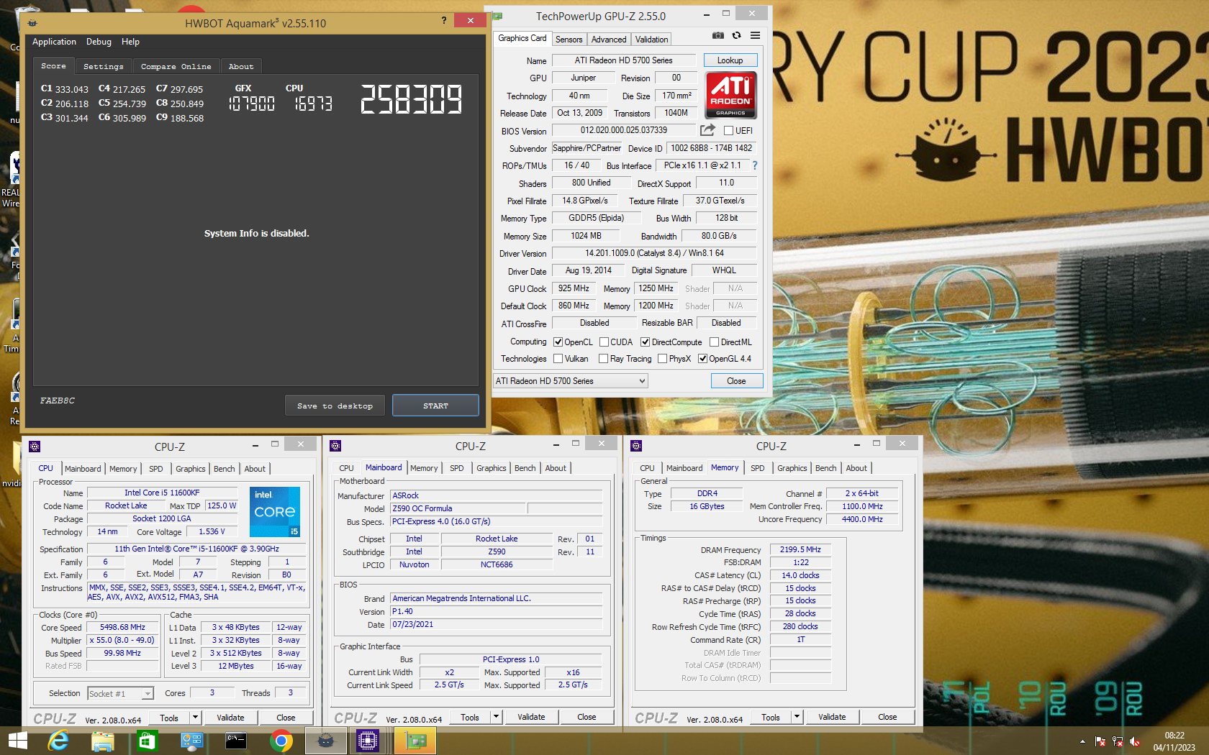Image resolution: width=1209 pixels, height=755 pixels.
Task: Click Validate in the Memory CPU-Z window
Action: click(x=832, y=718)
